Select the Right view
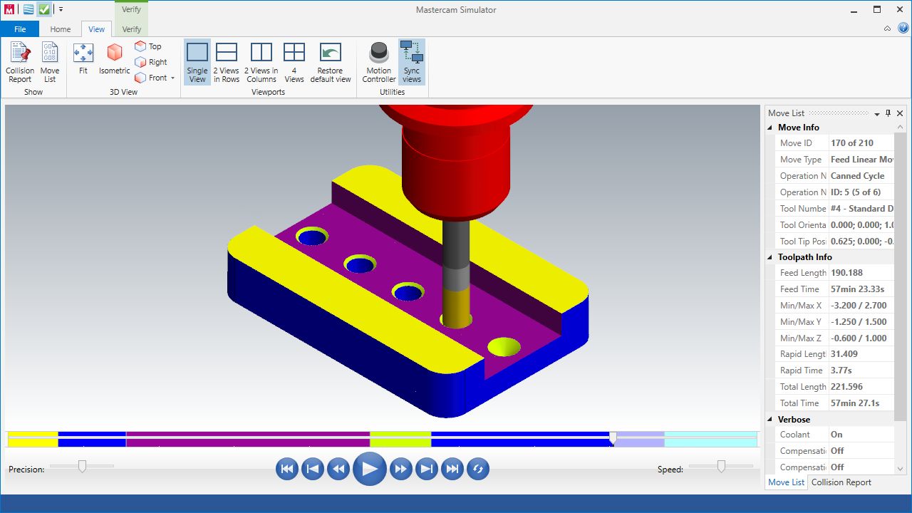912x513 pixels. 150,62
